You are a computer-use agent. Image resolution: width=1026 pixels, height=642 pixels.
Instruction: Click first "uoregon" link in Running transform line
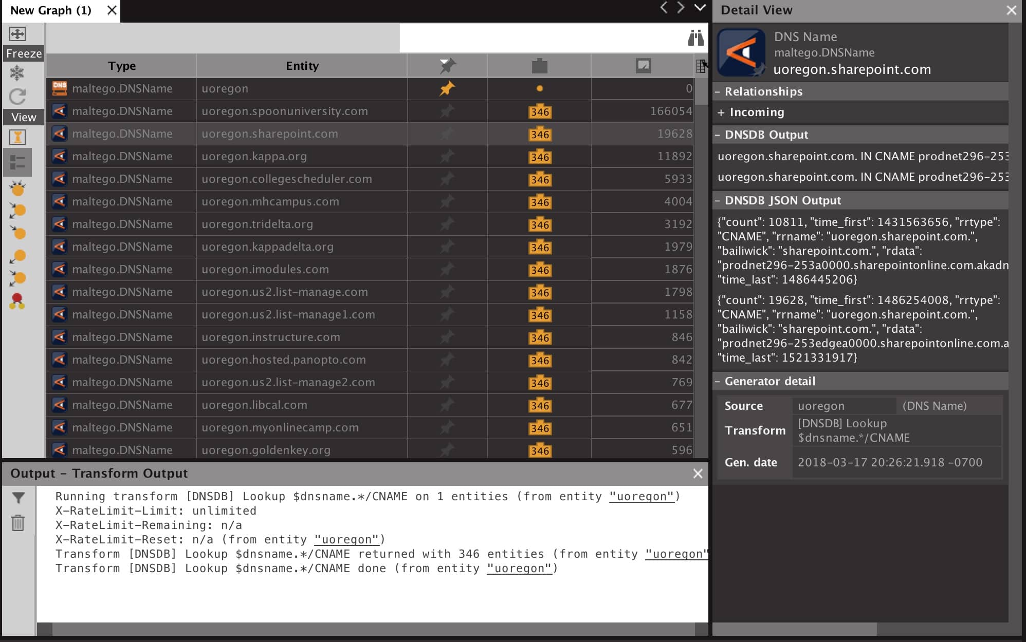(x=641, y=496)
